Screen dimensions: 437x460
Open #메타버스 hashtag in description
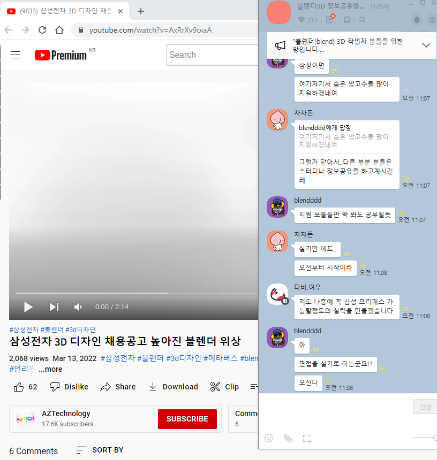[220, 358]
